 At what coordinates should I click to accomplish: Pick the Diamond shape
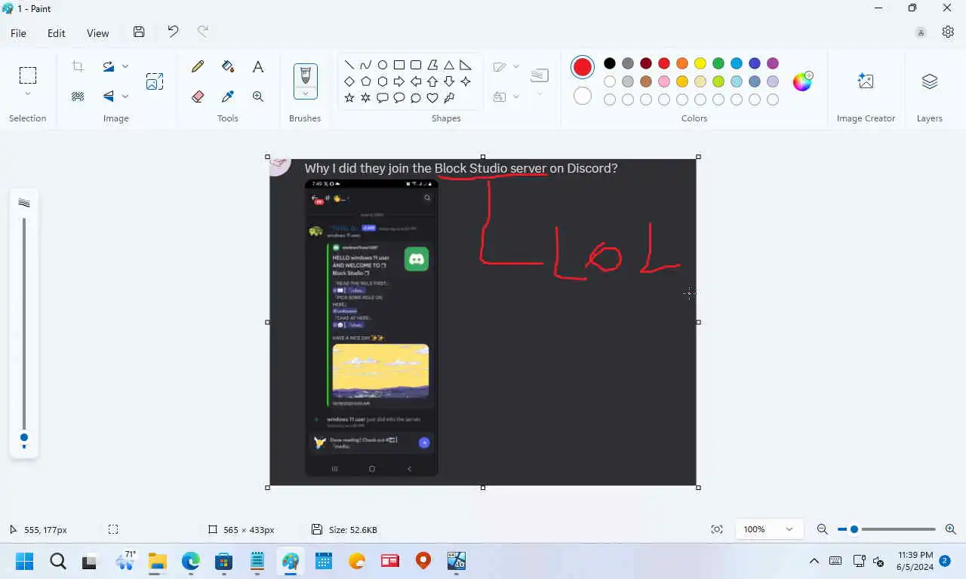[349, 81]
